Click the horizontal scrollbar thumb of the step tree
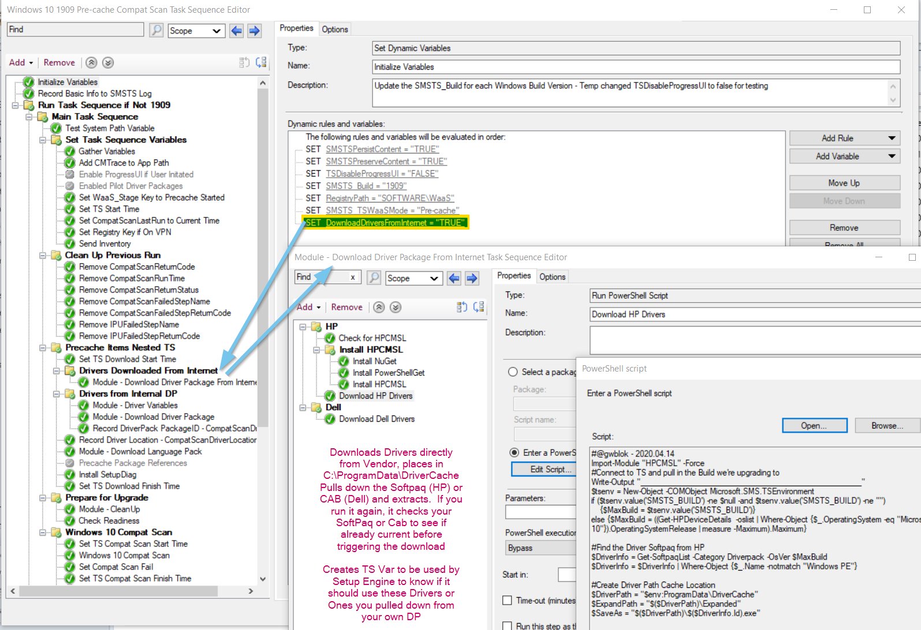The height and width of the screenshot is (630, 921). click(118, 591)
